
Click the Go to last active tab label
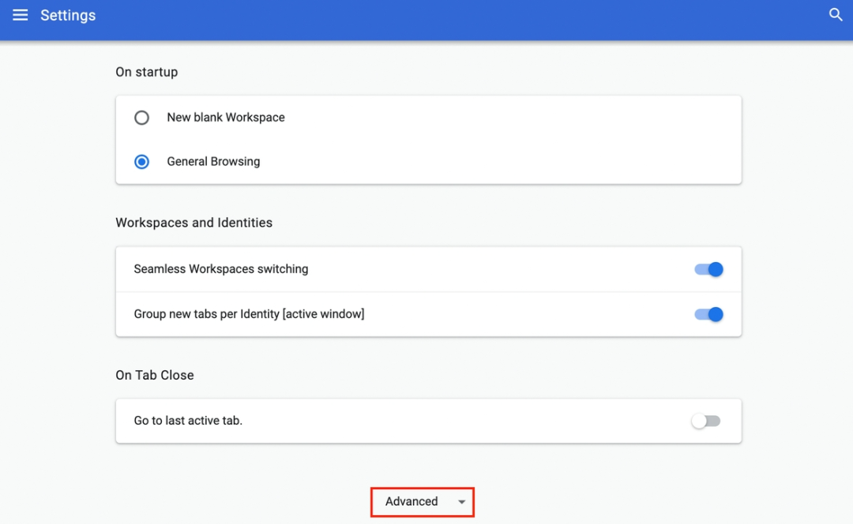186,421
